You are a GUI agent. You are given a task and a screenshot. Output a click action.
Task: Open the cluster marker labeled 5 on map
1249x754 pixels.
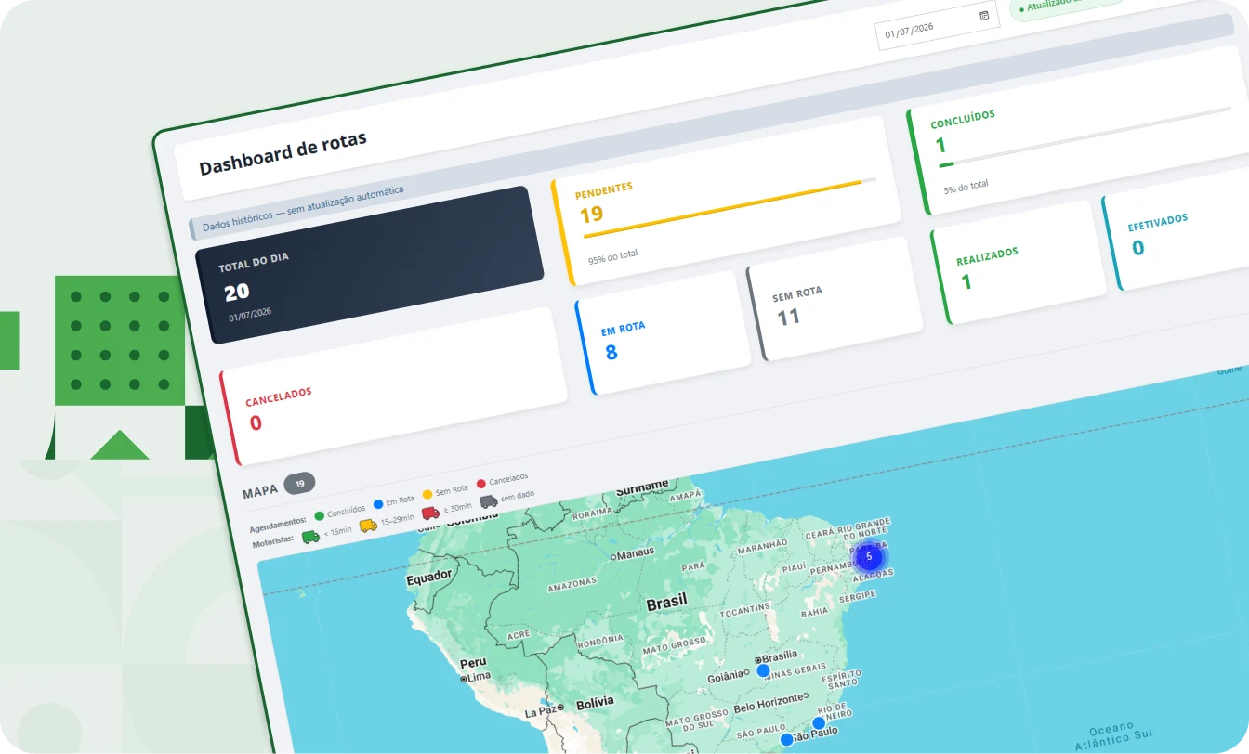click(x=869, y=557)
